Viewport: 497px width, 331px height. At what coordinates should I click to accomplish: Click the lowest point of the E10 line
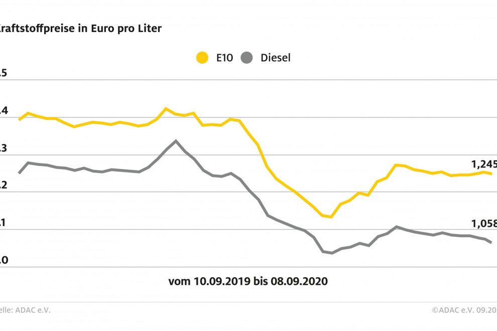pos(331,217)
